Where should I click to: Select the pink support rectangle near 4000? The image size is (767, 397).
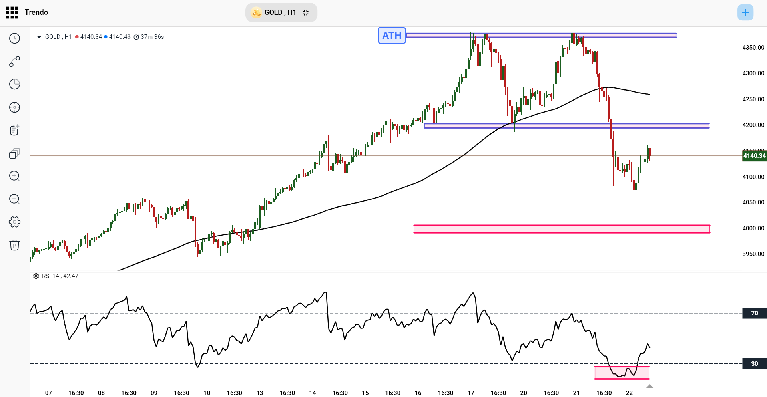(562, 229)
